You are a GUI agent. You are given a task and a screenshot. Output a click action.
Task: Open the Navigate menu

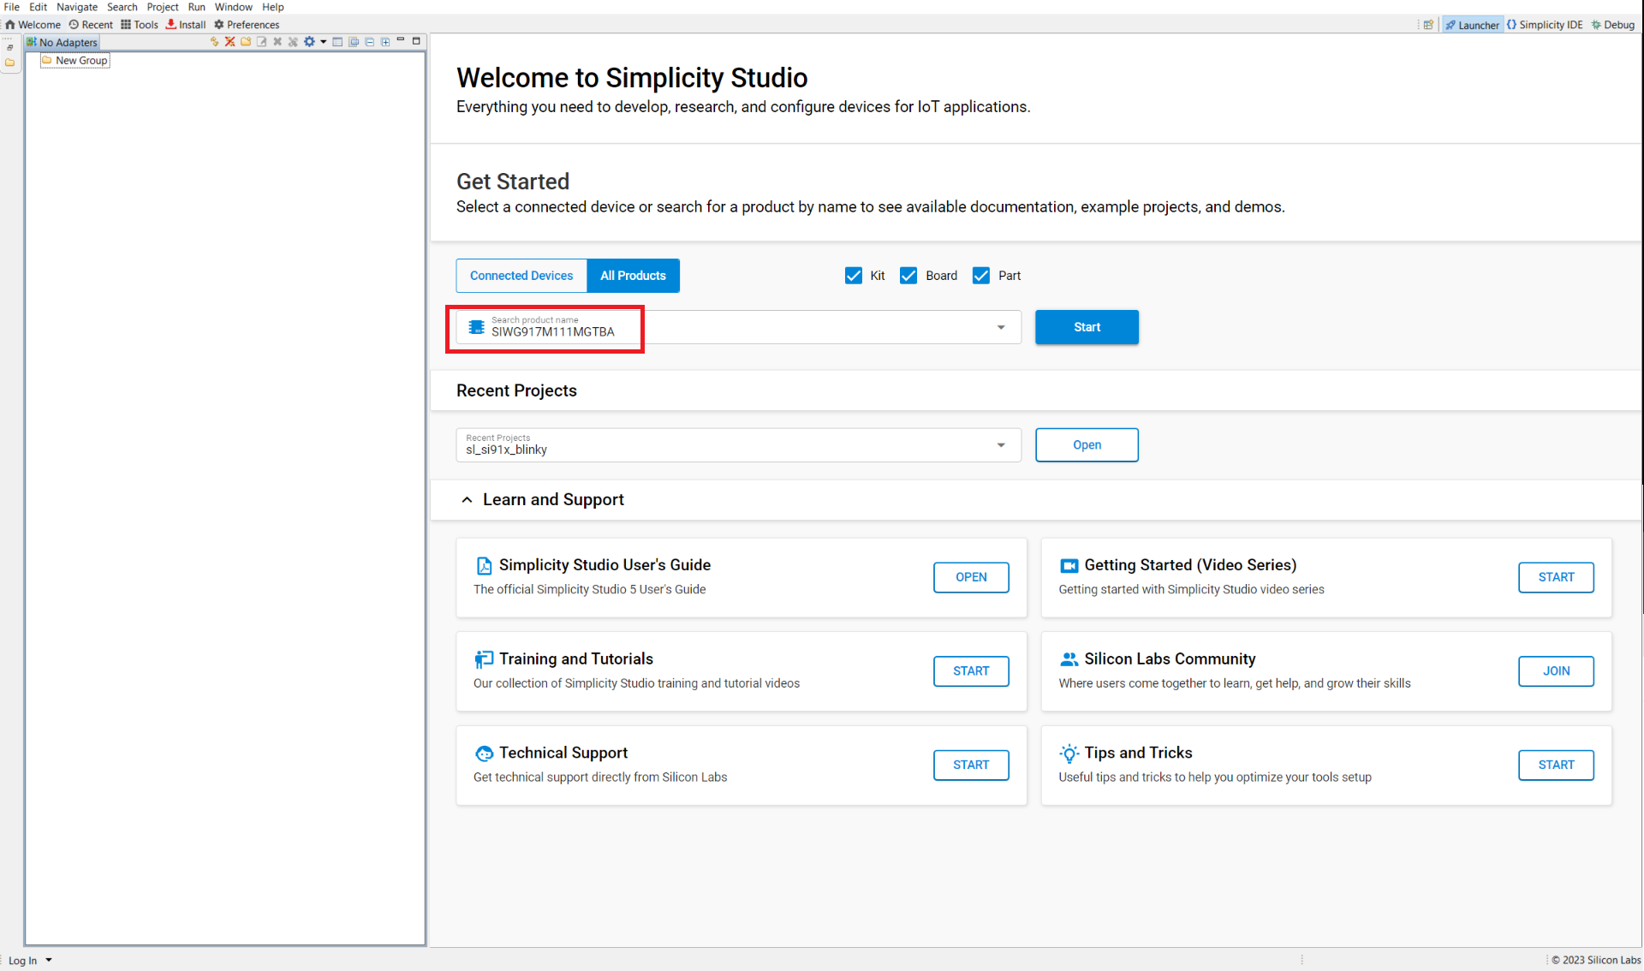click(x=77, y=7)
